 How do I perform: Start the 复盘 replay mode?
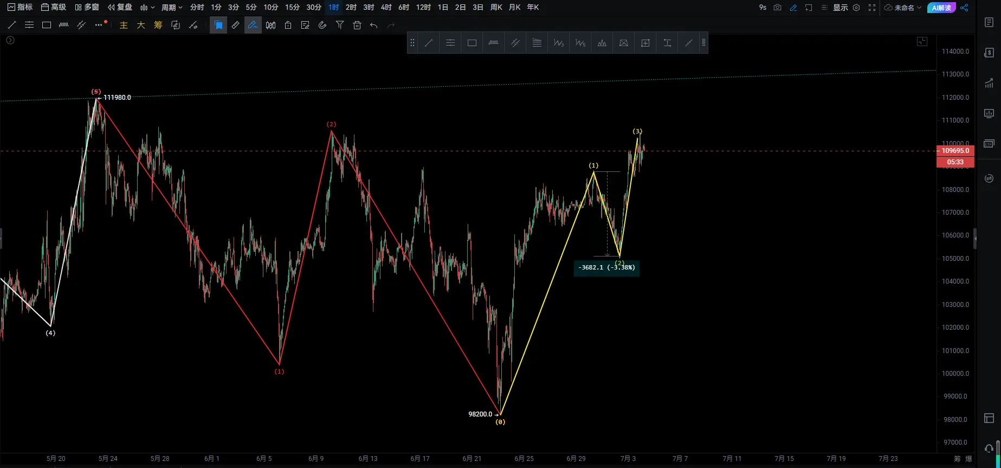pyautogui.click(x=120, y=7)
